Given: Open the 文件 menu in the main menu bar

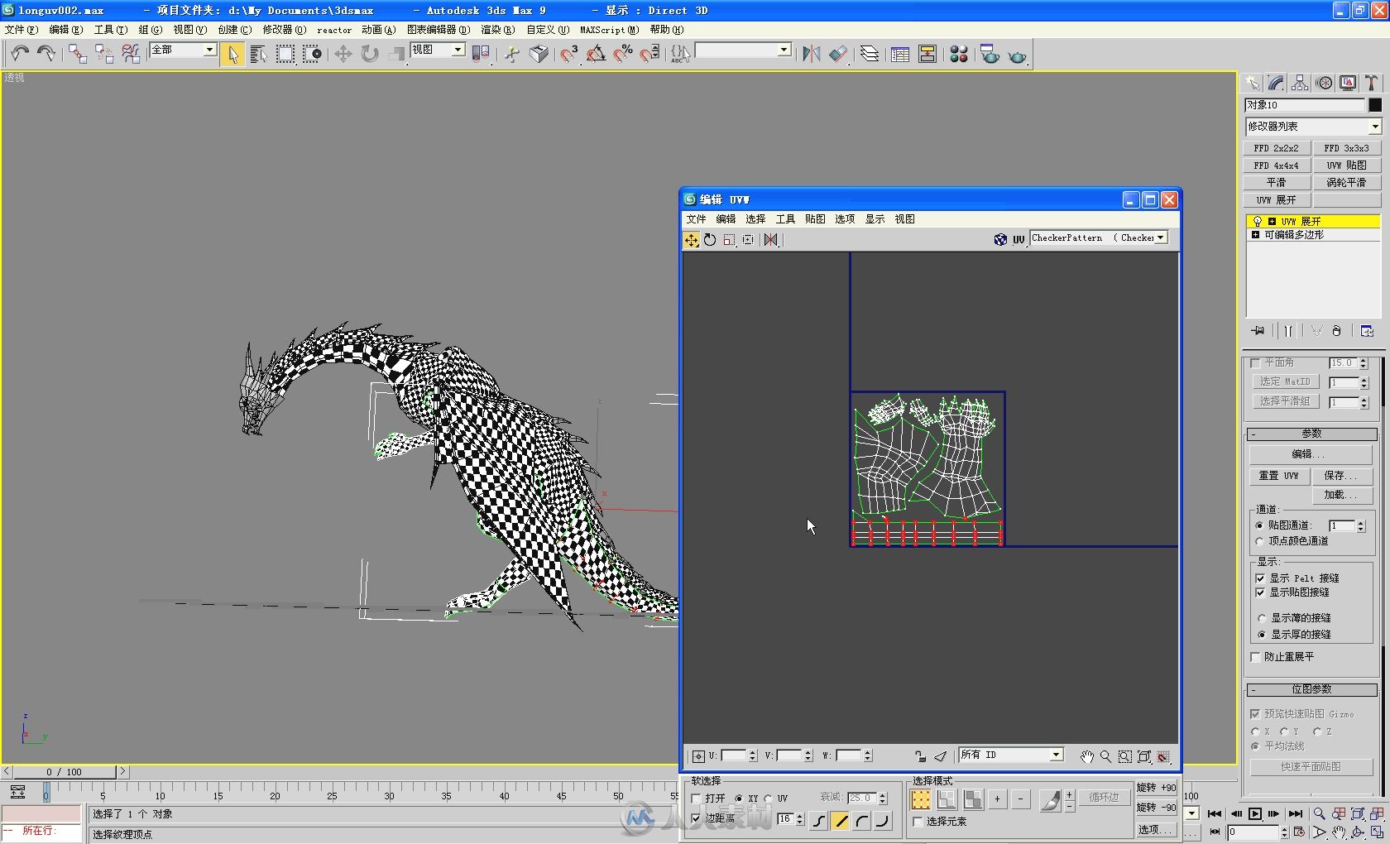Looking at the screenshot, I should point(21,30).
